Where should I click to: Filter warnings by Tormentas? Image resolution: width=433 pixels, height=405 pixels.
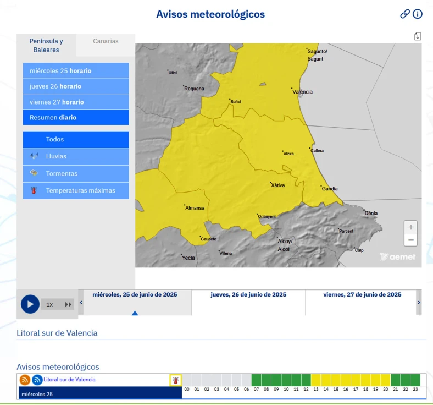click(76, 174)
